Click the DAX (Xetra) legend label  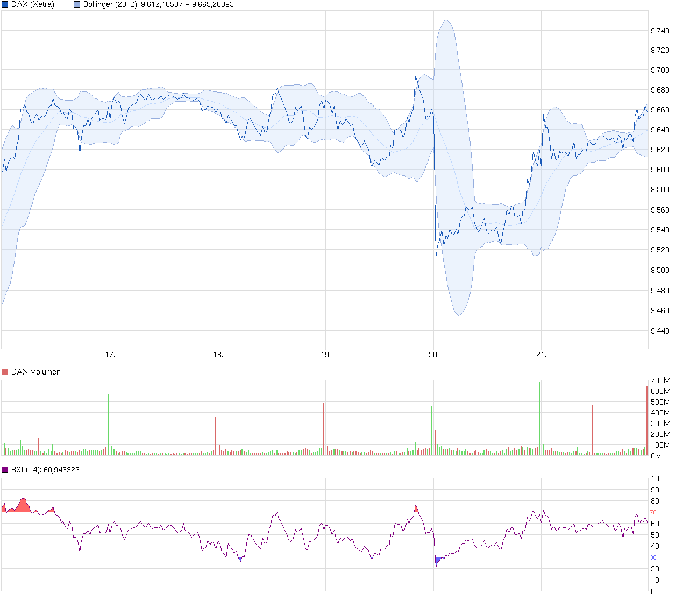click(33, 4)
